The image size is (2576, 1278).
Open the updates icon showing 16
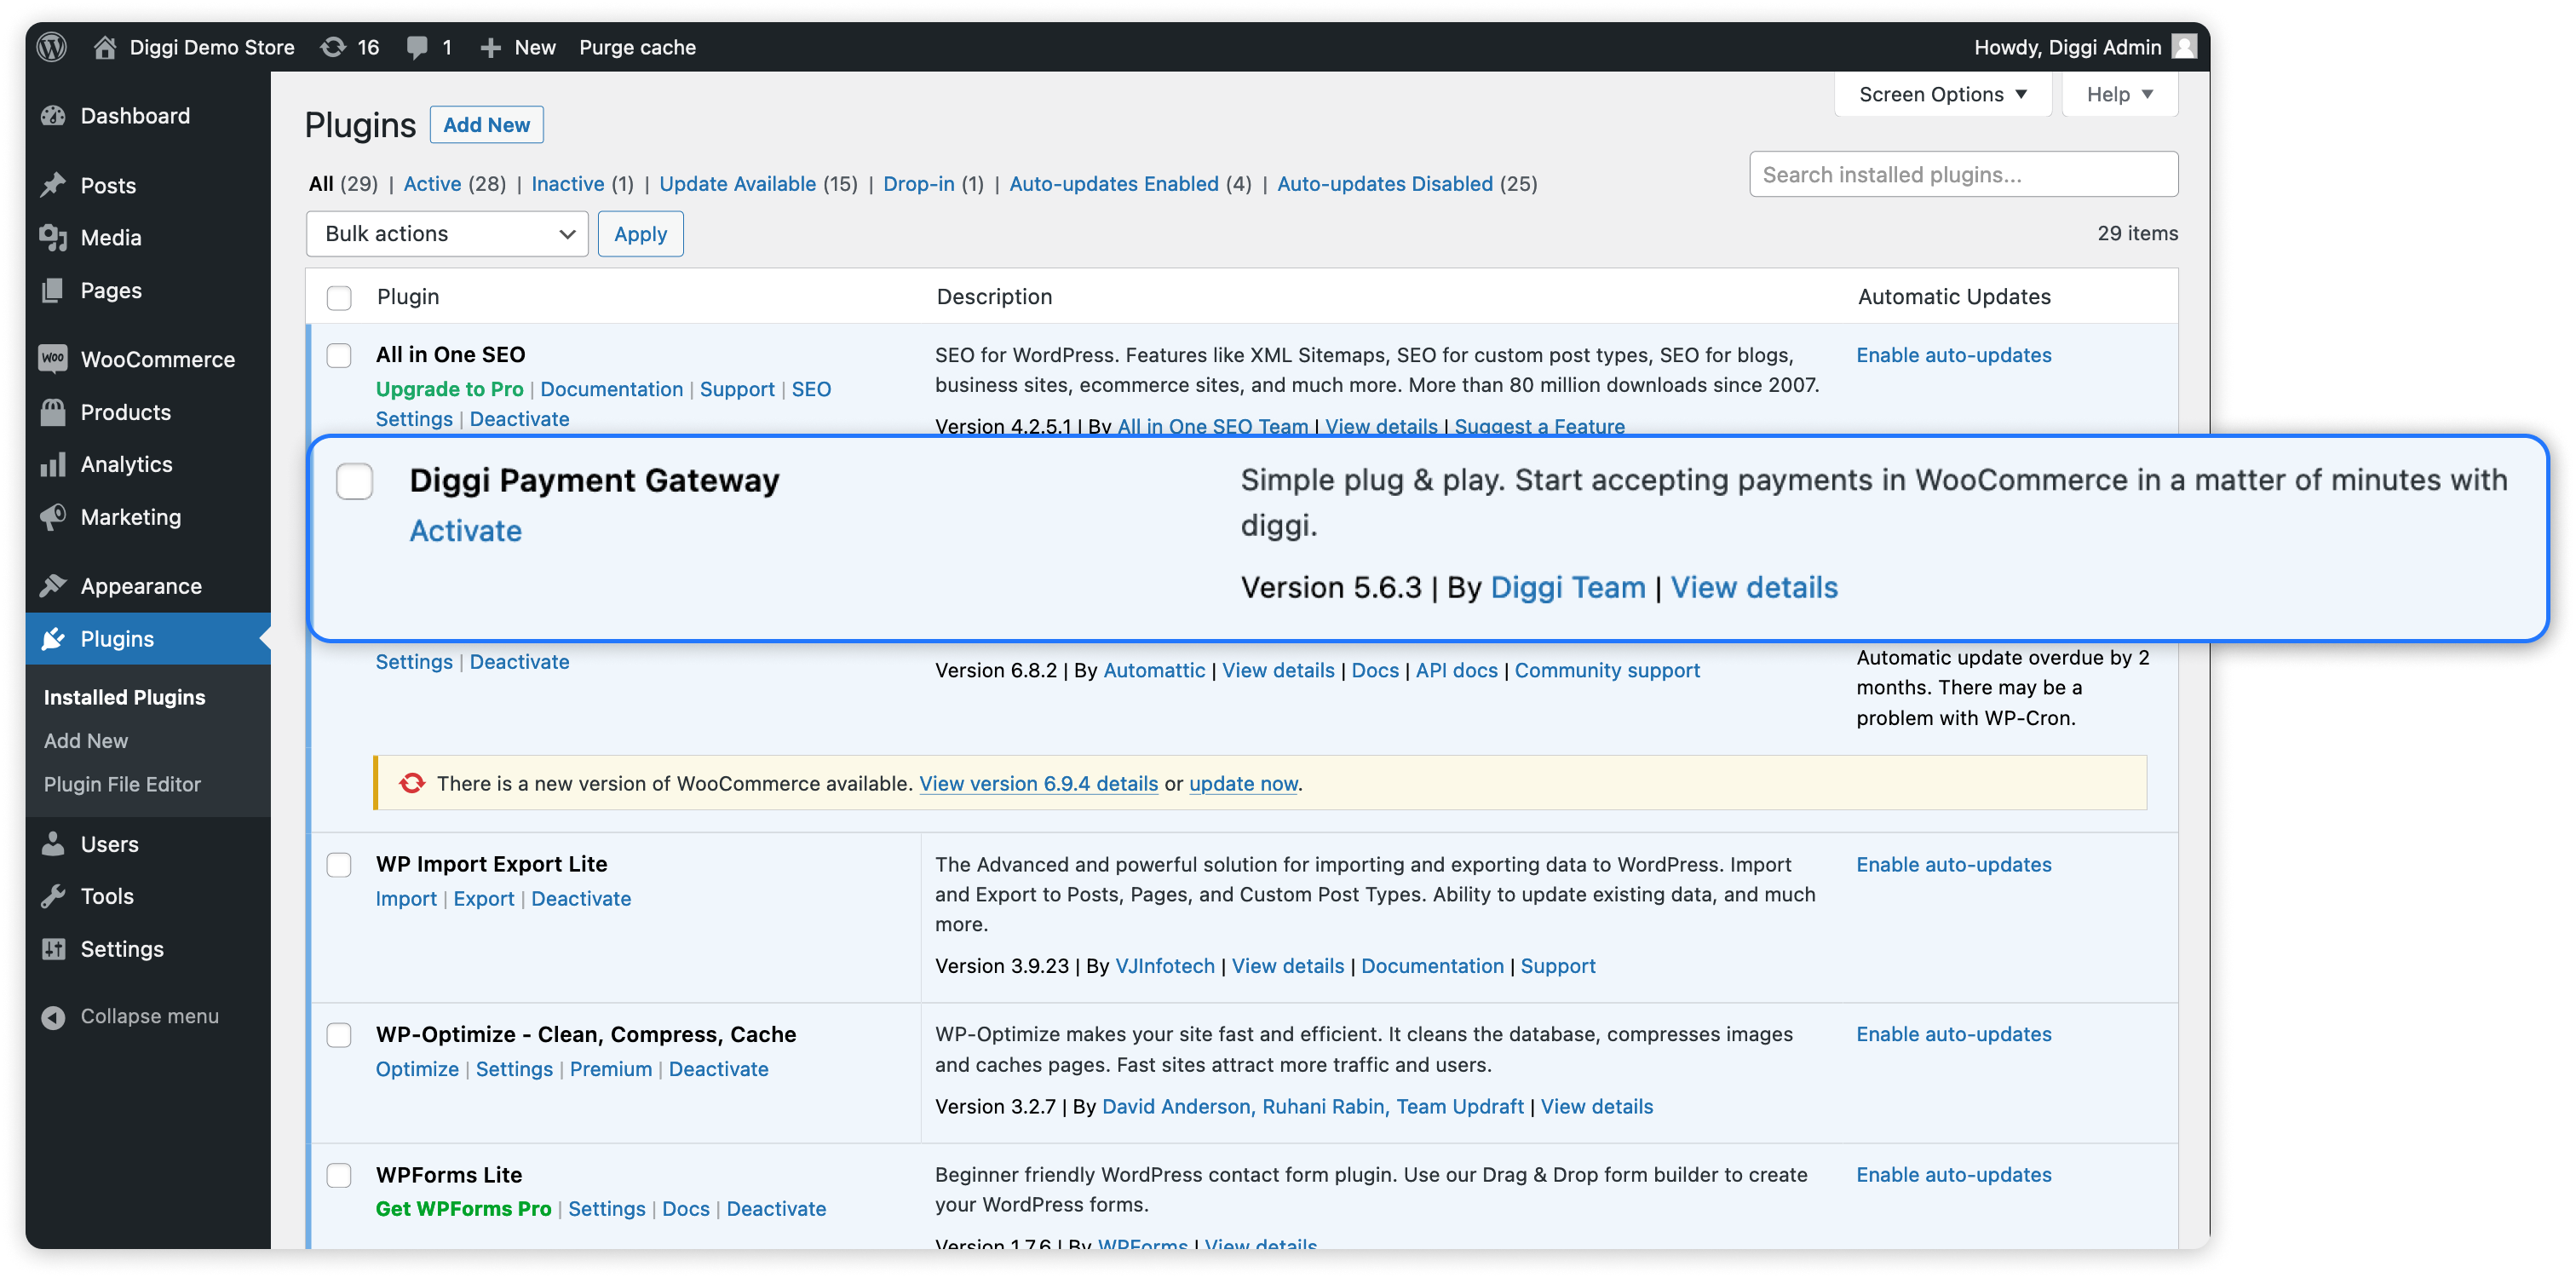[333, 47]
